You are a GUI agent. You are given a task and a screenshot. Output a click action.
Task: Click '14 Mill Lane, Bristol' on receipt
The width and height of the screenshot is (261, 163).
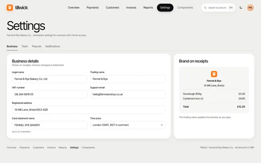(x=214, y=86)
